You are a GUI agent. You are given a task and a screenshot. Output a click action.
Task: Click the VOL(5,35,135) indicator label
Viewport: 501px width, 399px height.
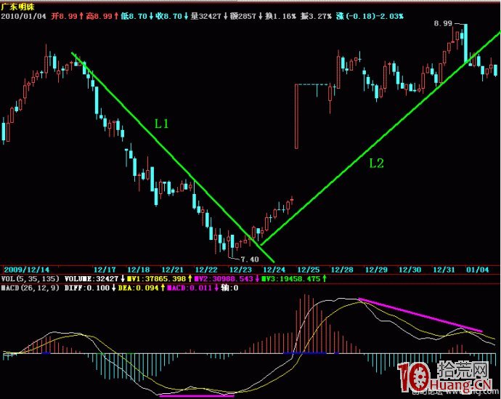tap(30, 279)
